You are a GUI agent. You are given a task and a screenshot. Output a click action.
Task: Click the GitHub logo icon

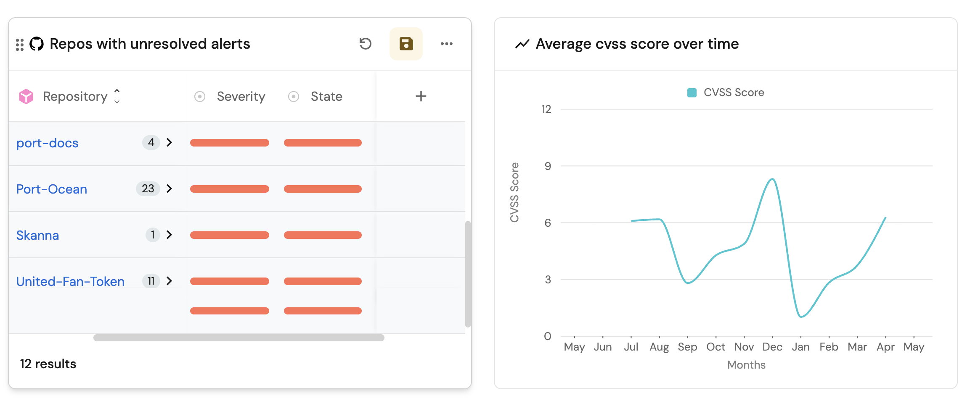pos(37,44)
